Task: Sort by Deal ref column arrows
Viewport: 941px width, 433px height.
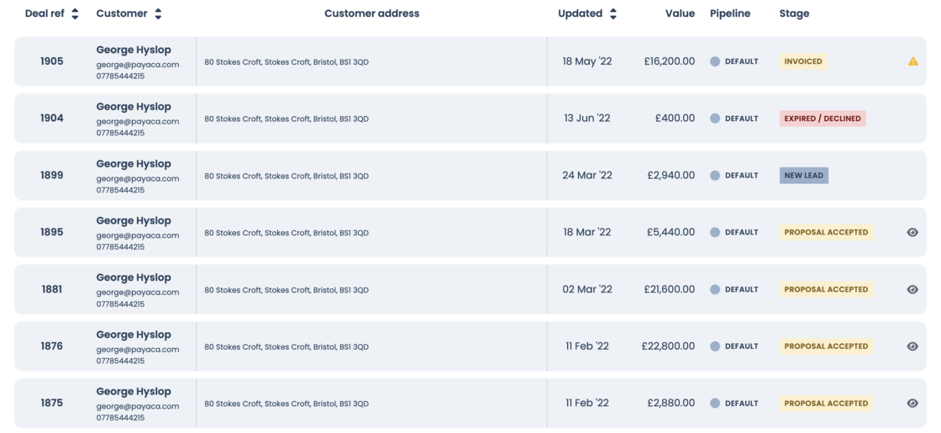Action: click(75, 14)
